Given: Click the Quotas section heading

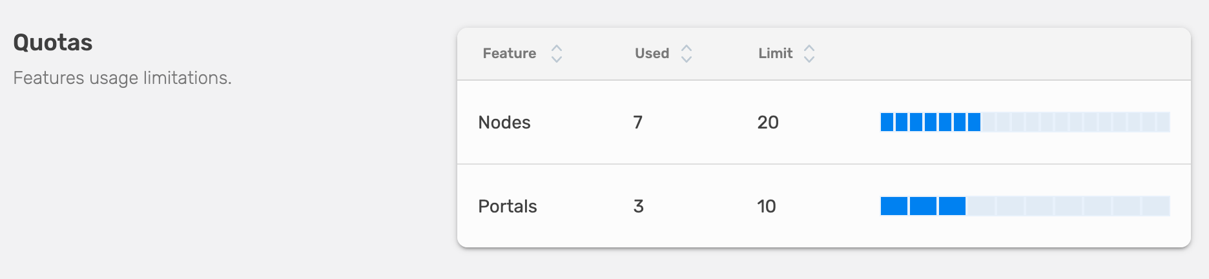Looking at the screenshot, I should tap(53, 43).
